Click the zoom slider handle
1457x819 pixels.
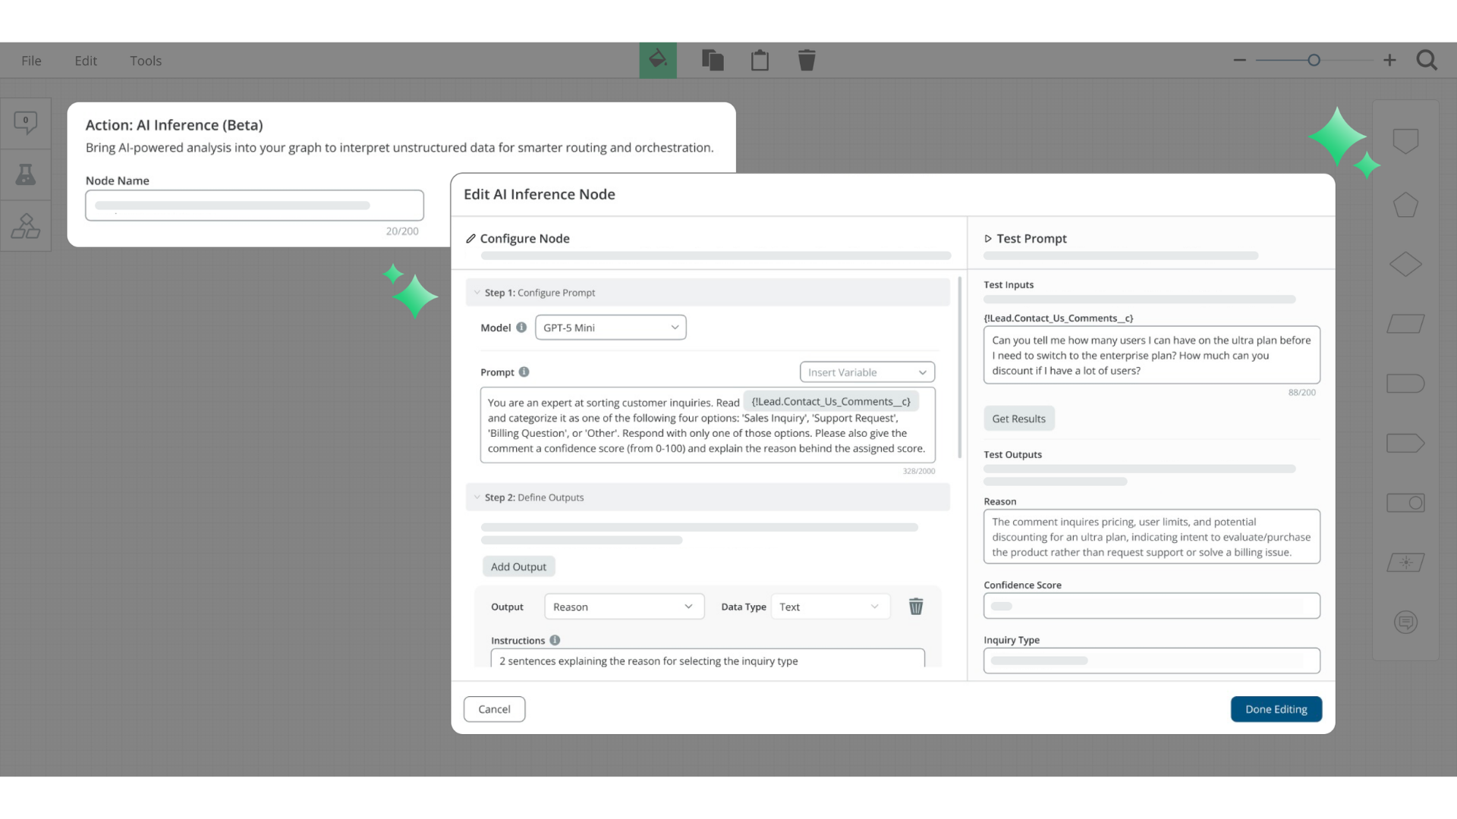tap(1314, 60)
